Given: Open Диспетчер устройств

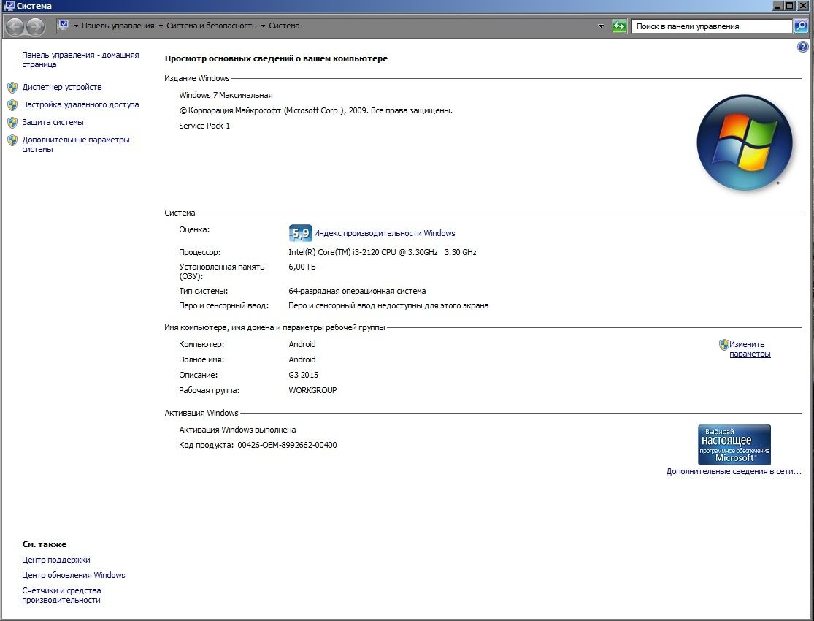Looking at the screenshot, I should point(62,87).
